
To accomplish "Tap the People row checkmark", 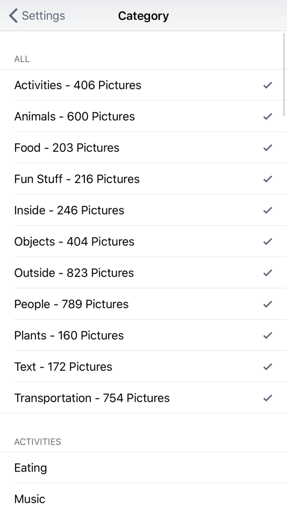I will click(x=268, y=305).
